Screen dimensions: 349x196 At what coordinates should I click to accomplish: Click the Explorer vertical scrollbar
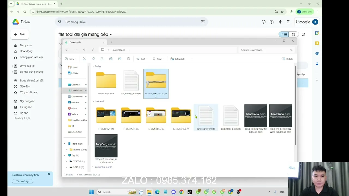(x=295, y=105)
